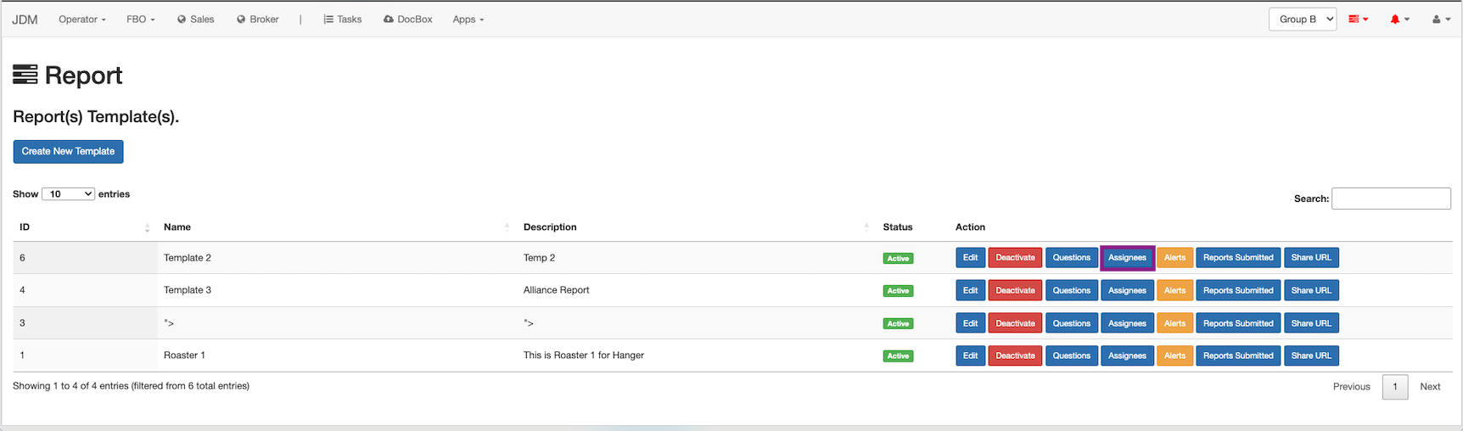Image resolution: width=1463 pixels, height=431 pixels.
Task: Change the Show entries count dropdown
Action: point(68,194)
